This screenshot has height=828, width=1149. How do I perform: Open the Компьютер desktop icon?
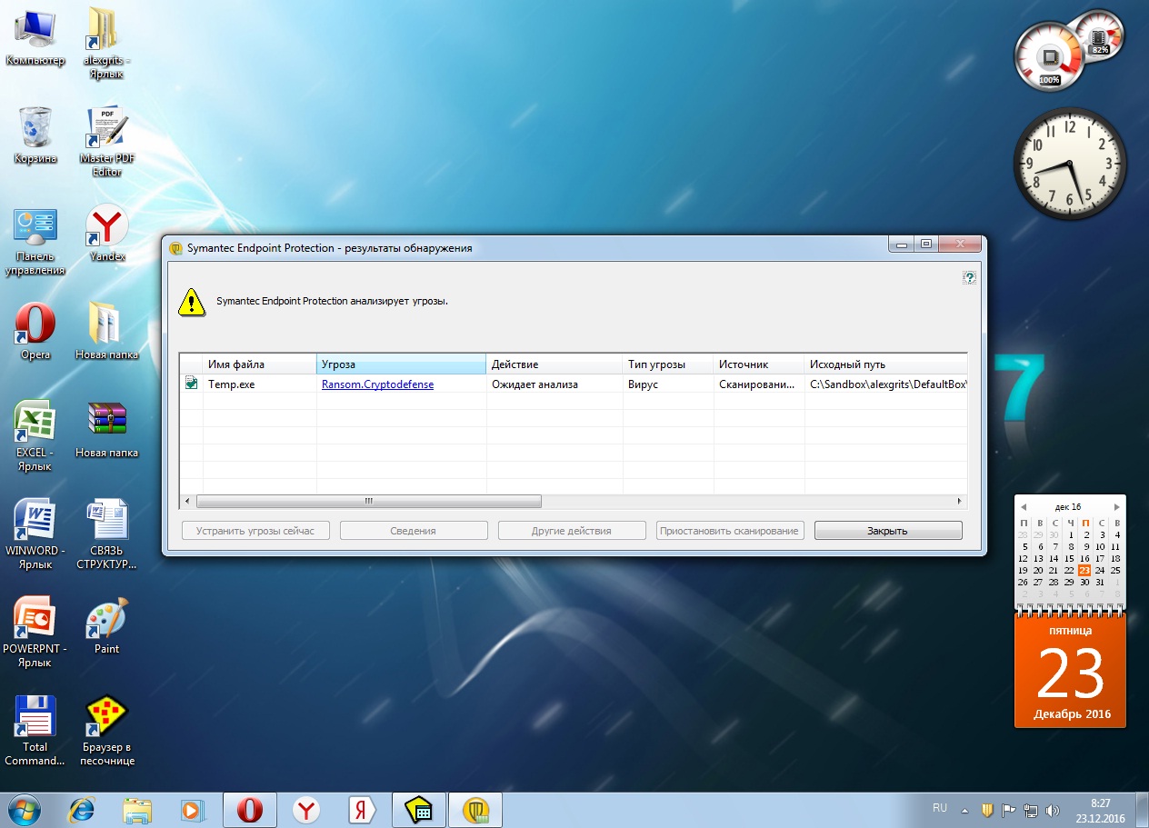tap(35, 38)
